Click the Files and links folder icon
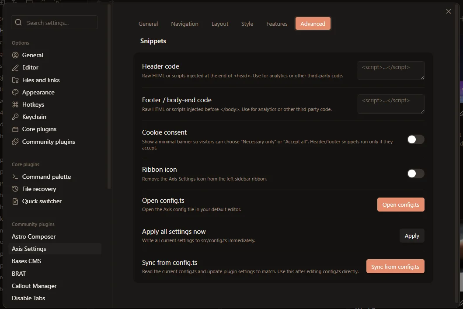This screenshot has width=463, height=309. (15, 80)
